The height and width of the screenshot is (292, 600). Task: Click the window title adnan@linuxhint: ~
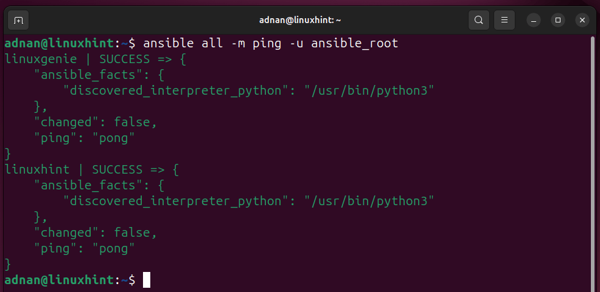click(300, 20)
